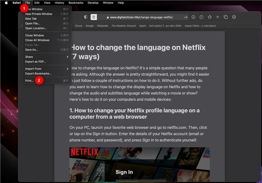This screenshot has width=262, height=183.
Task: Open the Develop menu
Action: point(93,3)
